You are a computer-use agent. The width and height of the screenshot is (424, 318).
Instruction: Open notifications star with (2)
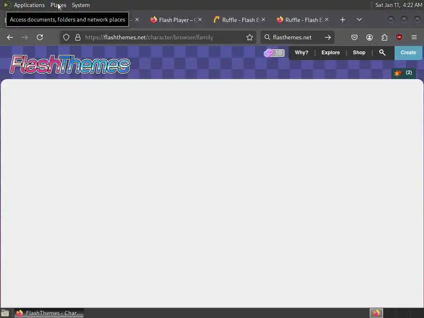pos(403,73)
